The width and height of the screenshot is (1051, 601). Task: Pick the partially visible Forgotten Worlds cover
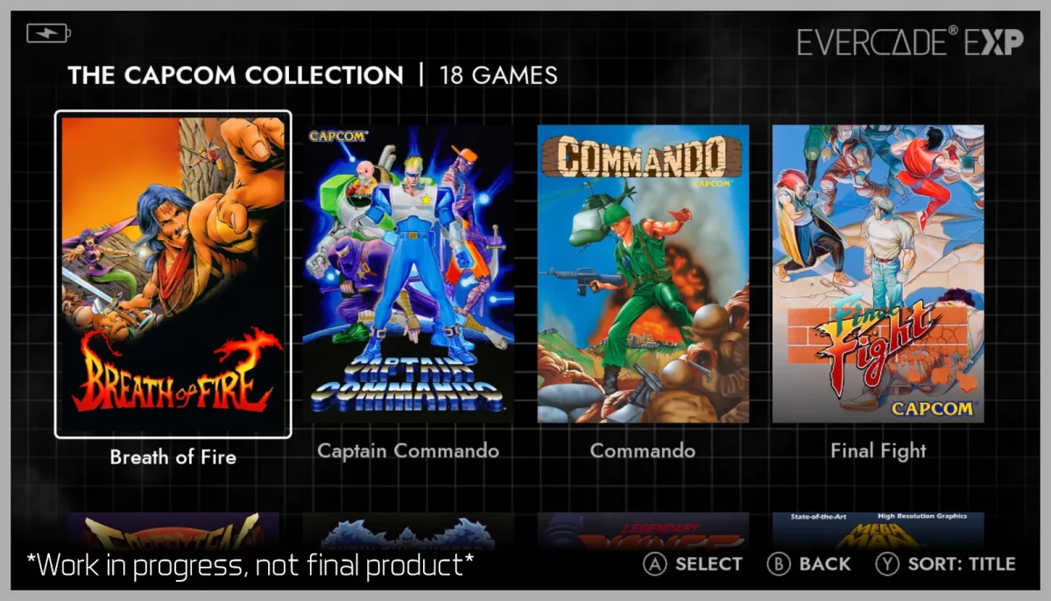pos(173,531)
